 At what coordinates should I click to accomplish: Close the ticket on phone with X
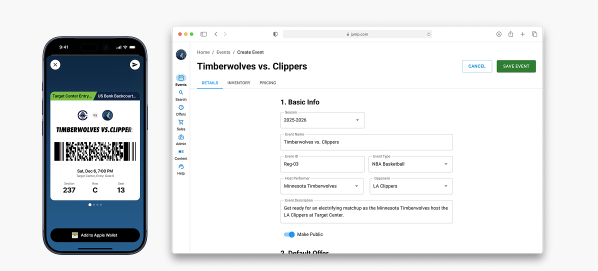pos(55,65)
